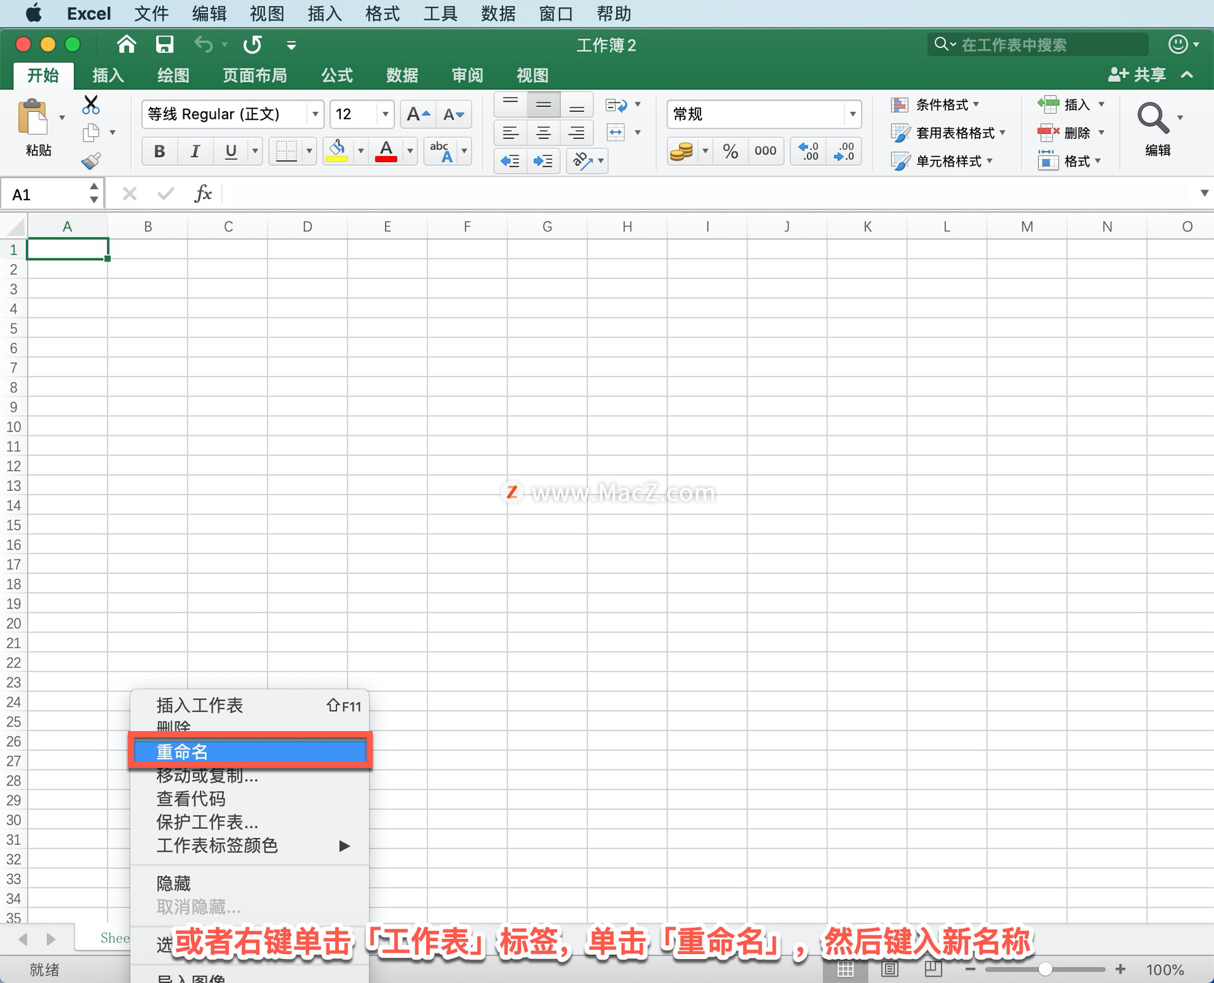This screenshot has width=1214, height=983.
Task: Click the percent style icon
Action: tap(730, 151)
